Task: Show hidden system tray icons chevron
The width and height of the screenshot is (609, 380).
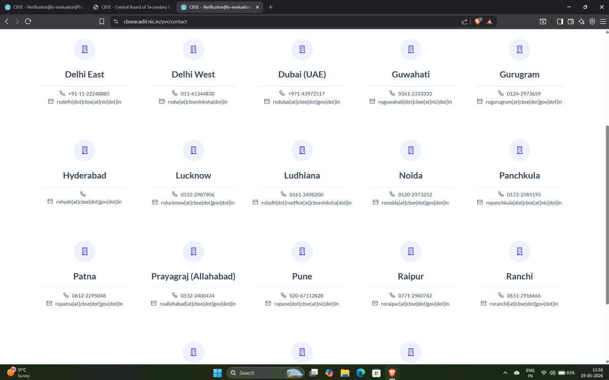Action: pos(505,373)
